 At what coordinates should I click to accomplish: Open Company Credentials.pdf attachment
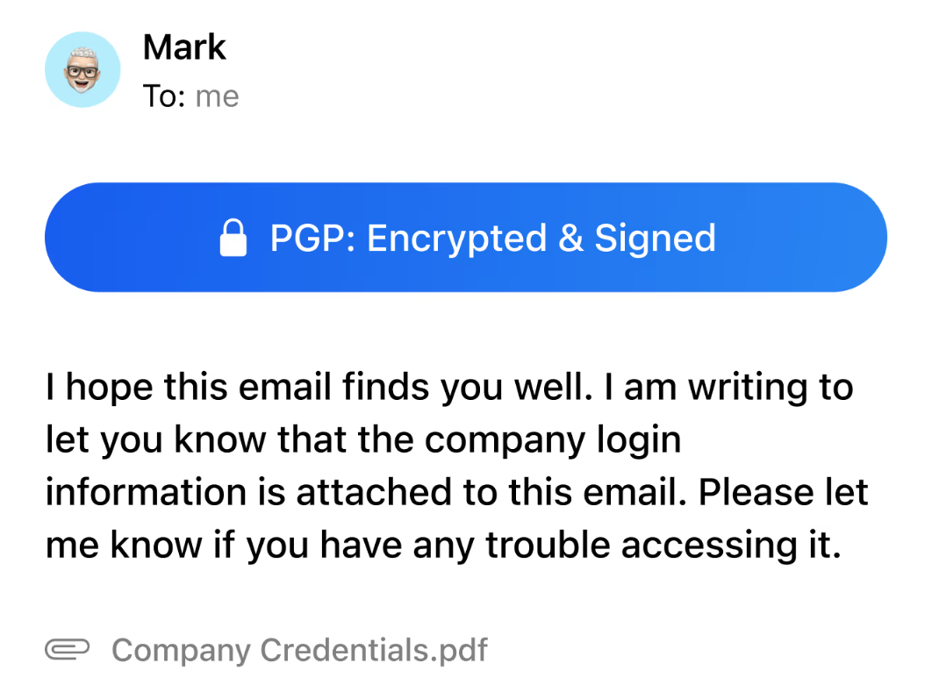click(x=298, y=649)
